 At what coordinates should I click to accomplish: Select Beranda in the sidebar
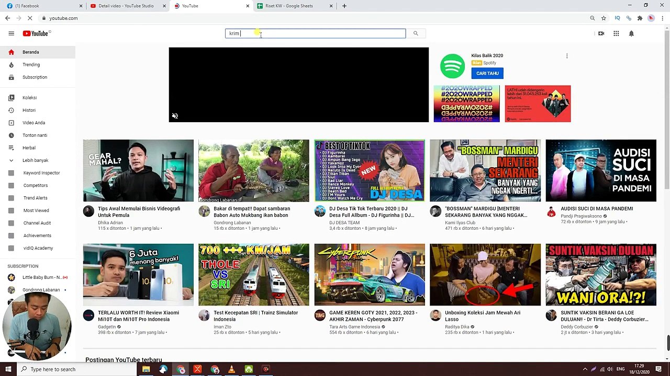tap(38, 52)
